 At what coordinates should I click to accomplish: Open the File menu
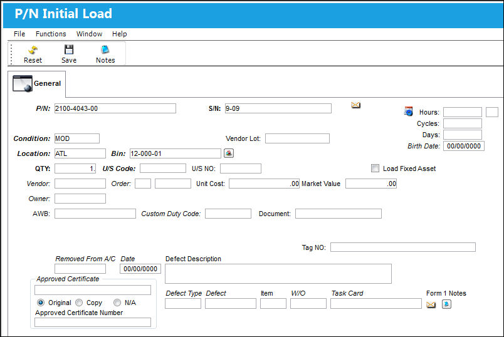pyautogui.click(x=19, y=34)
